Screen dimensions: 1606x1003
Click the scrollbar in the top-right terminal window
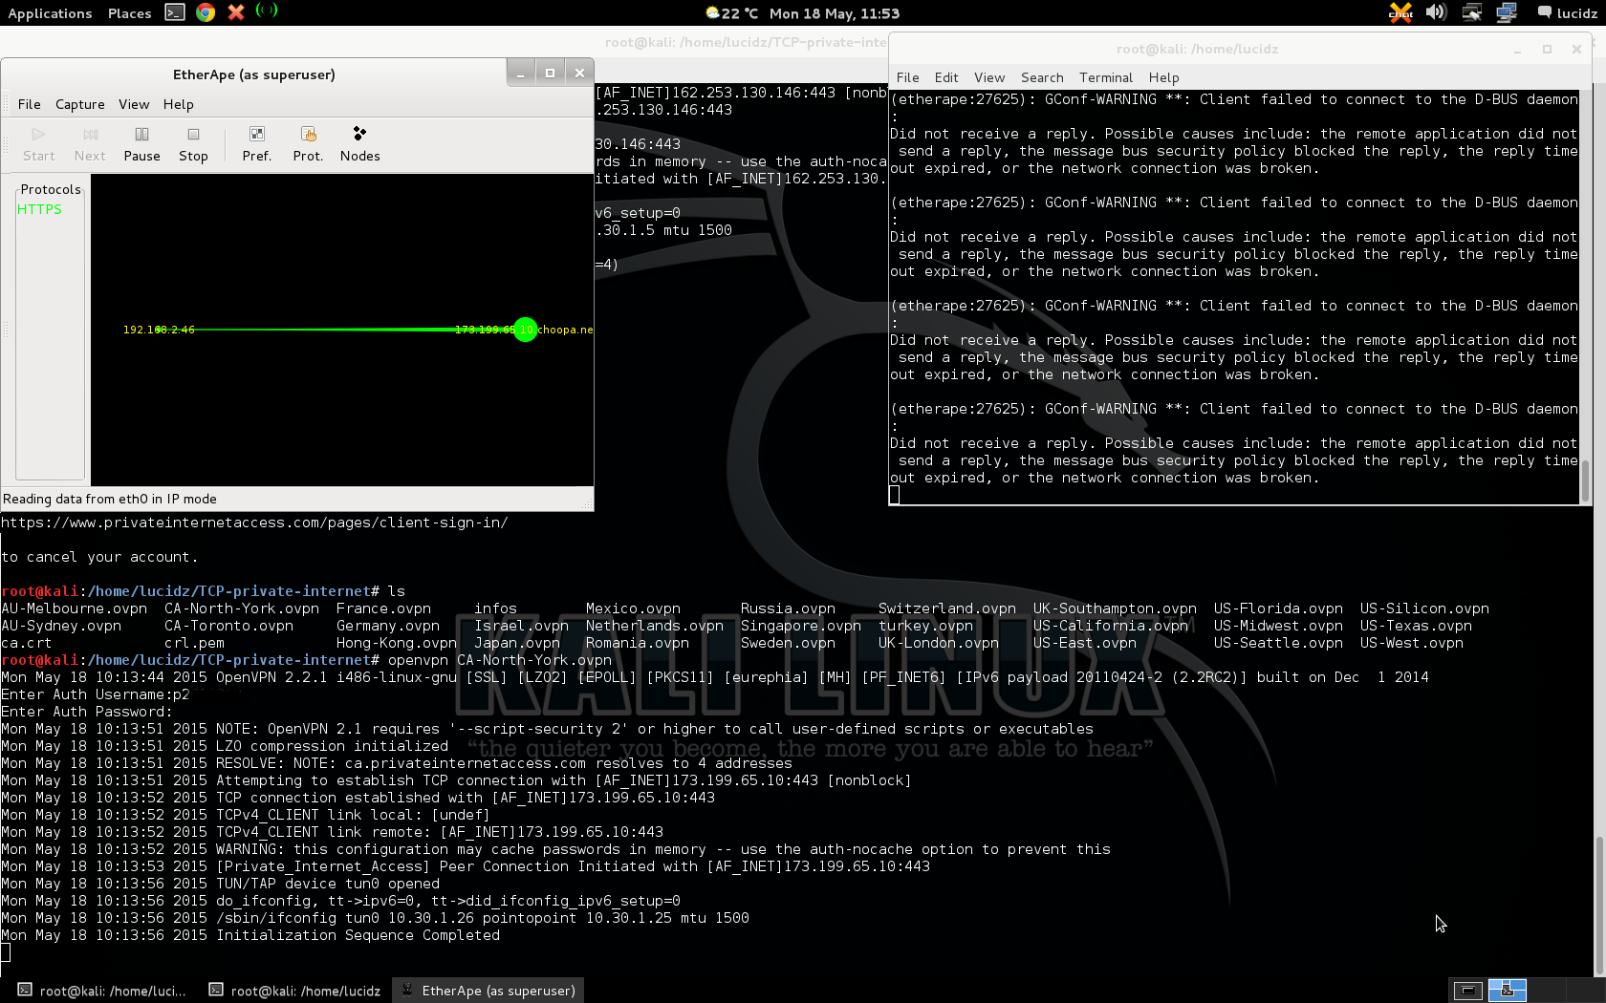(1585, 480)
